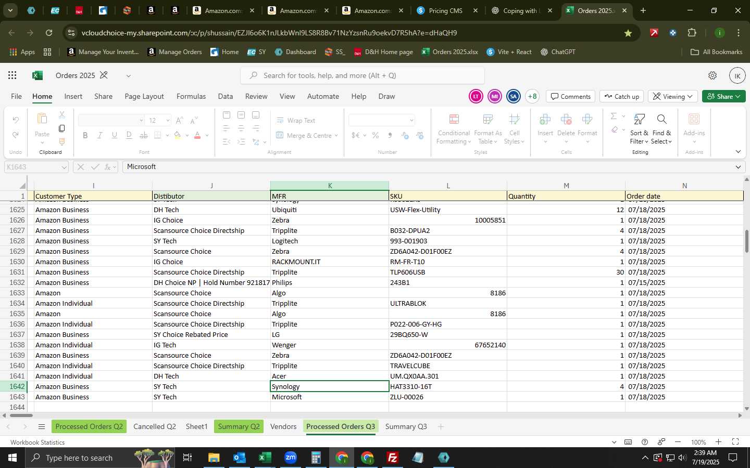Open the Orders 2025.xlsx bookmark
The image size is (750, 468).
click(449, 52)
